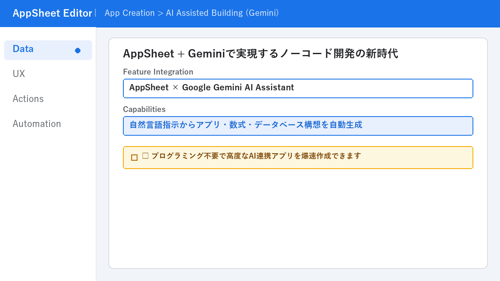
Task: Click the Feature Integration label
Action: pyautogui.click(x=158, y=72)
